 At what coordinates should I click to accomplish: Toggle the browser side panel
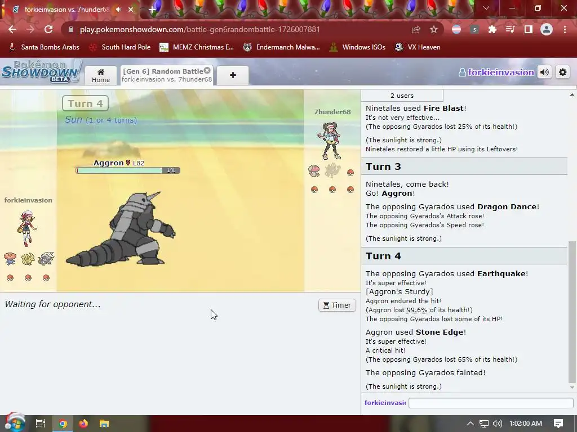click(x=529, y=29)
